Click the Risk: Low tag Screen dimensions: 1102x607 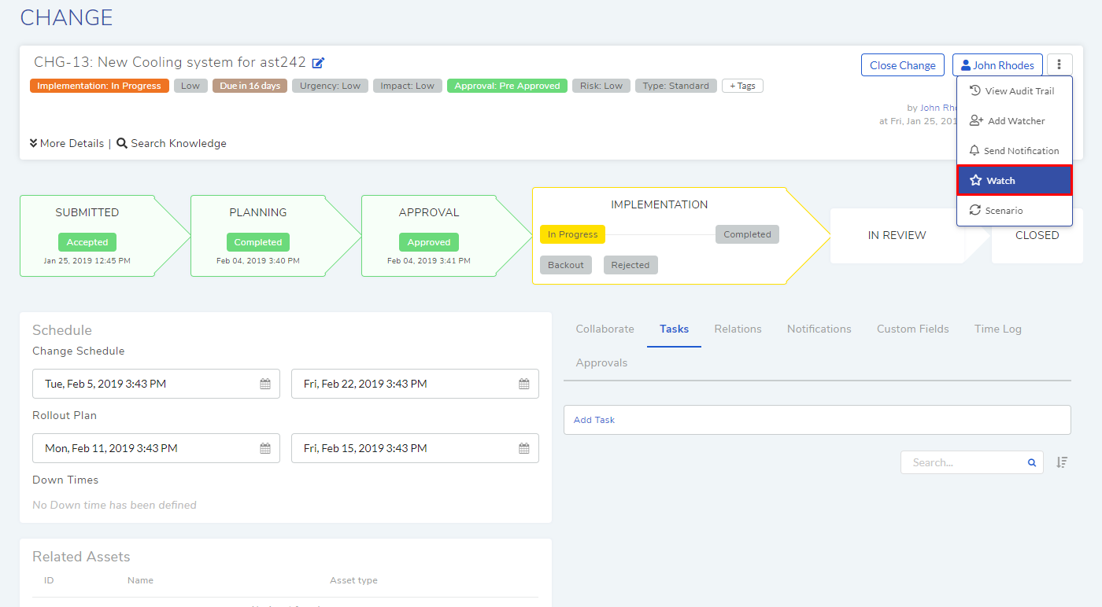click(x=601, y=86)
